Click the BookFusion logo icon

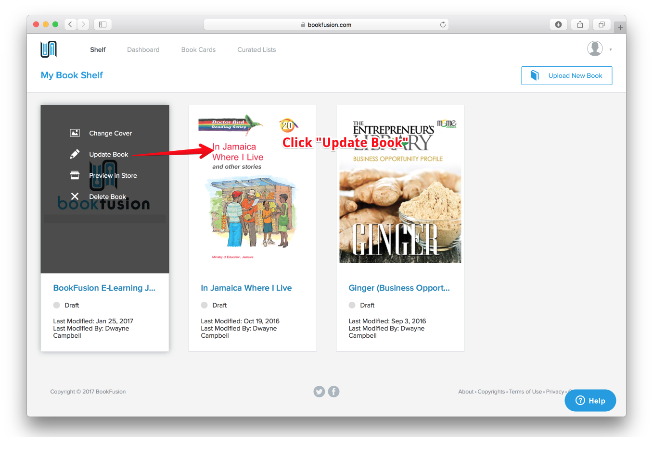click(x=49, y=49)
